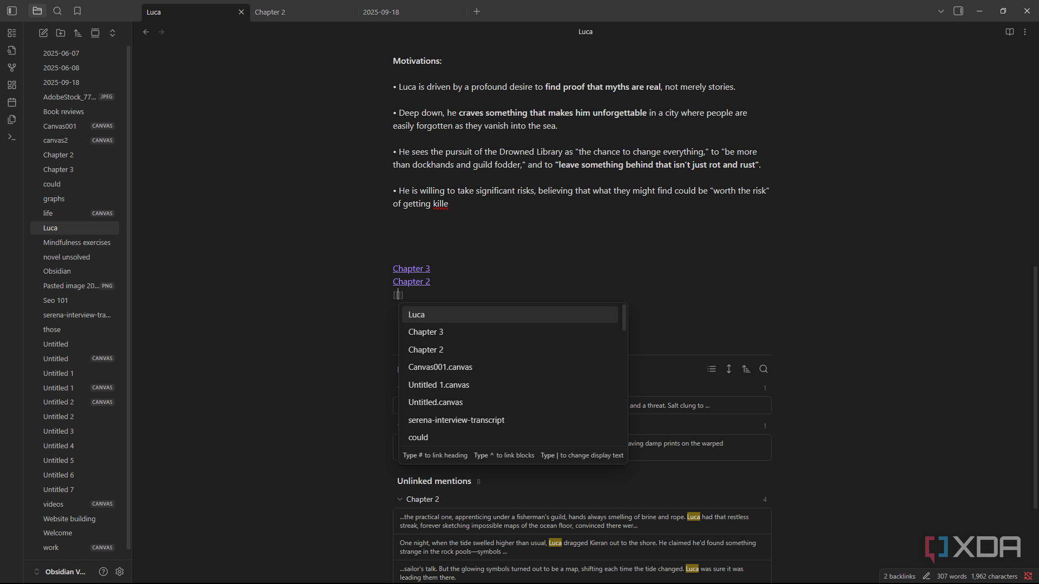Open Obsidian help
The image size is (1039, 584).
point(103,572)
